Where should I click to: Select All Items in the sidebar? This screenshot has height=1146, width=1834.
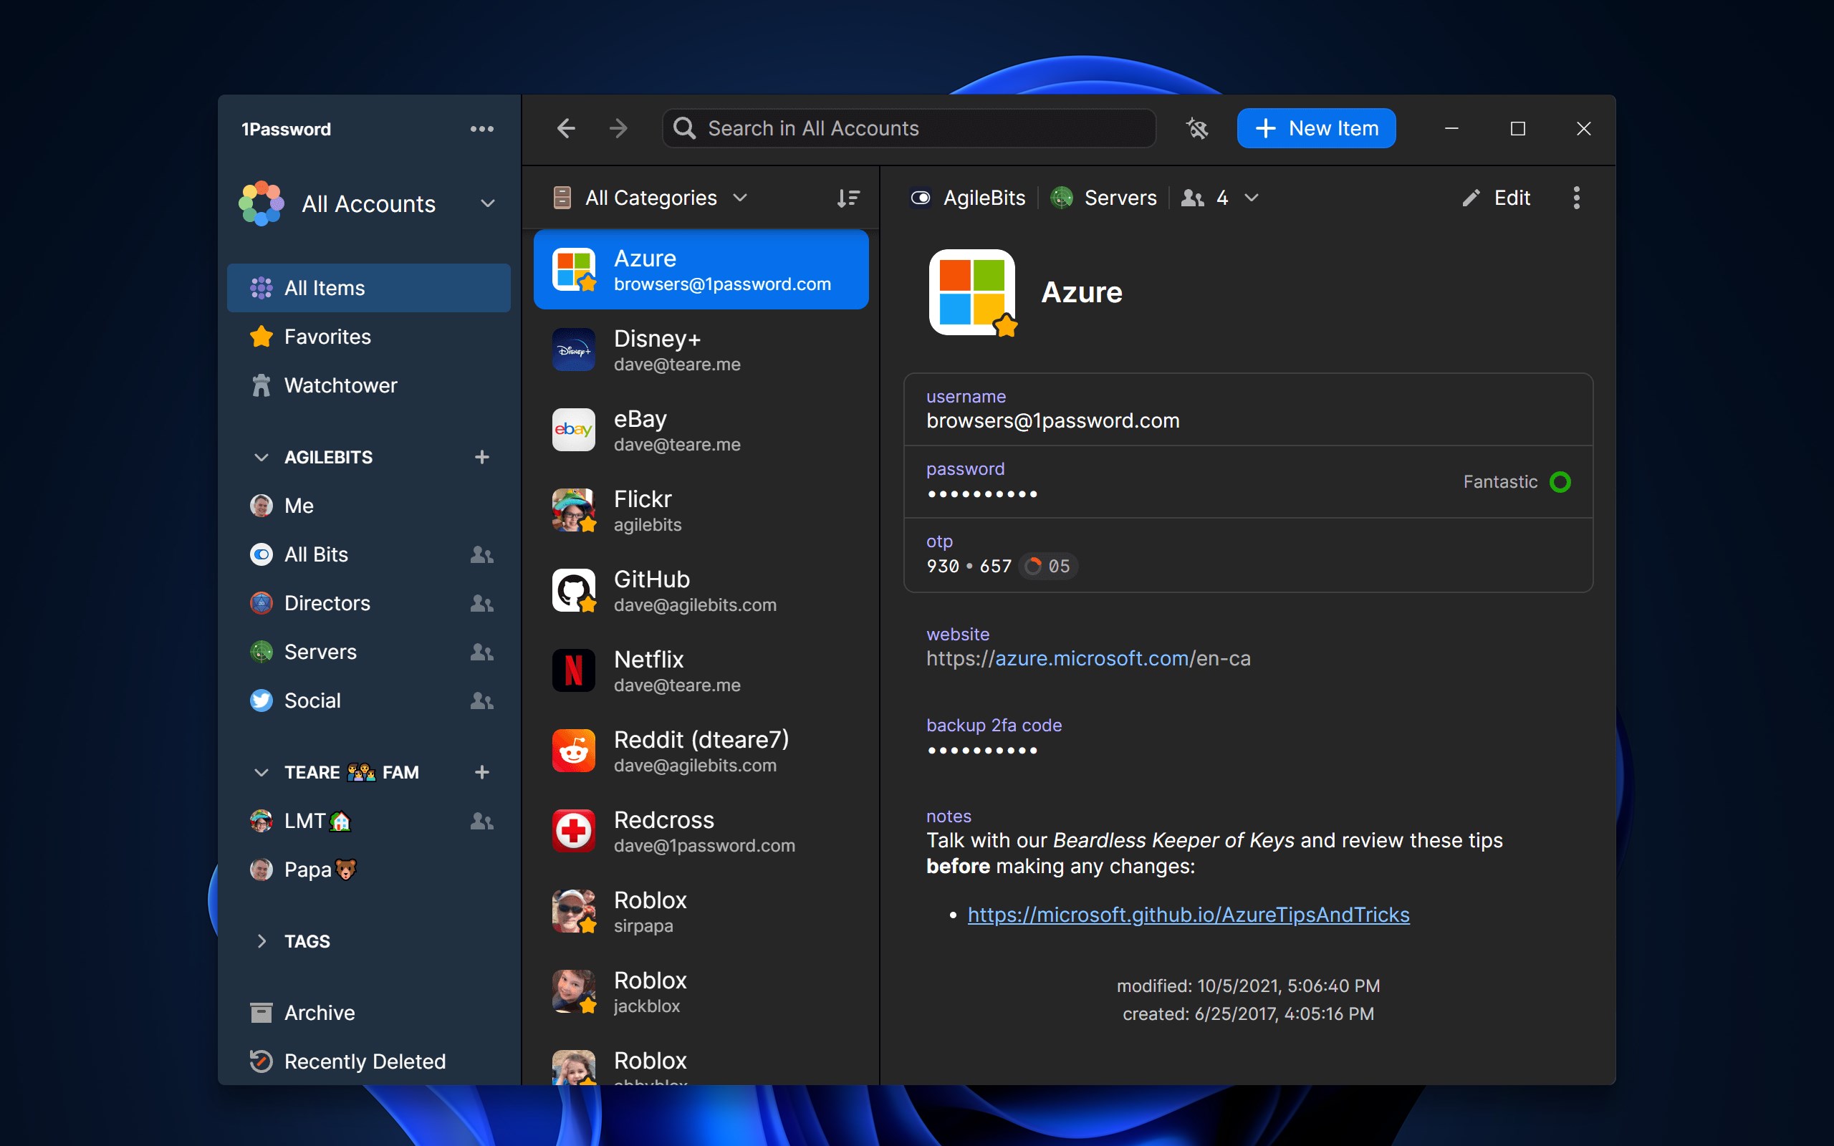324,287
